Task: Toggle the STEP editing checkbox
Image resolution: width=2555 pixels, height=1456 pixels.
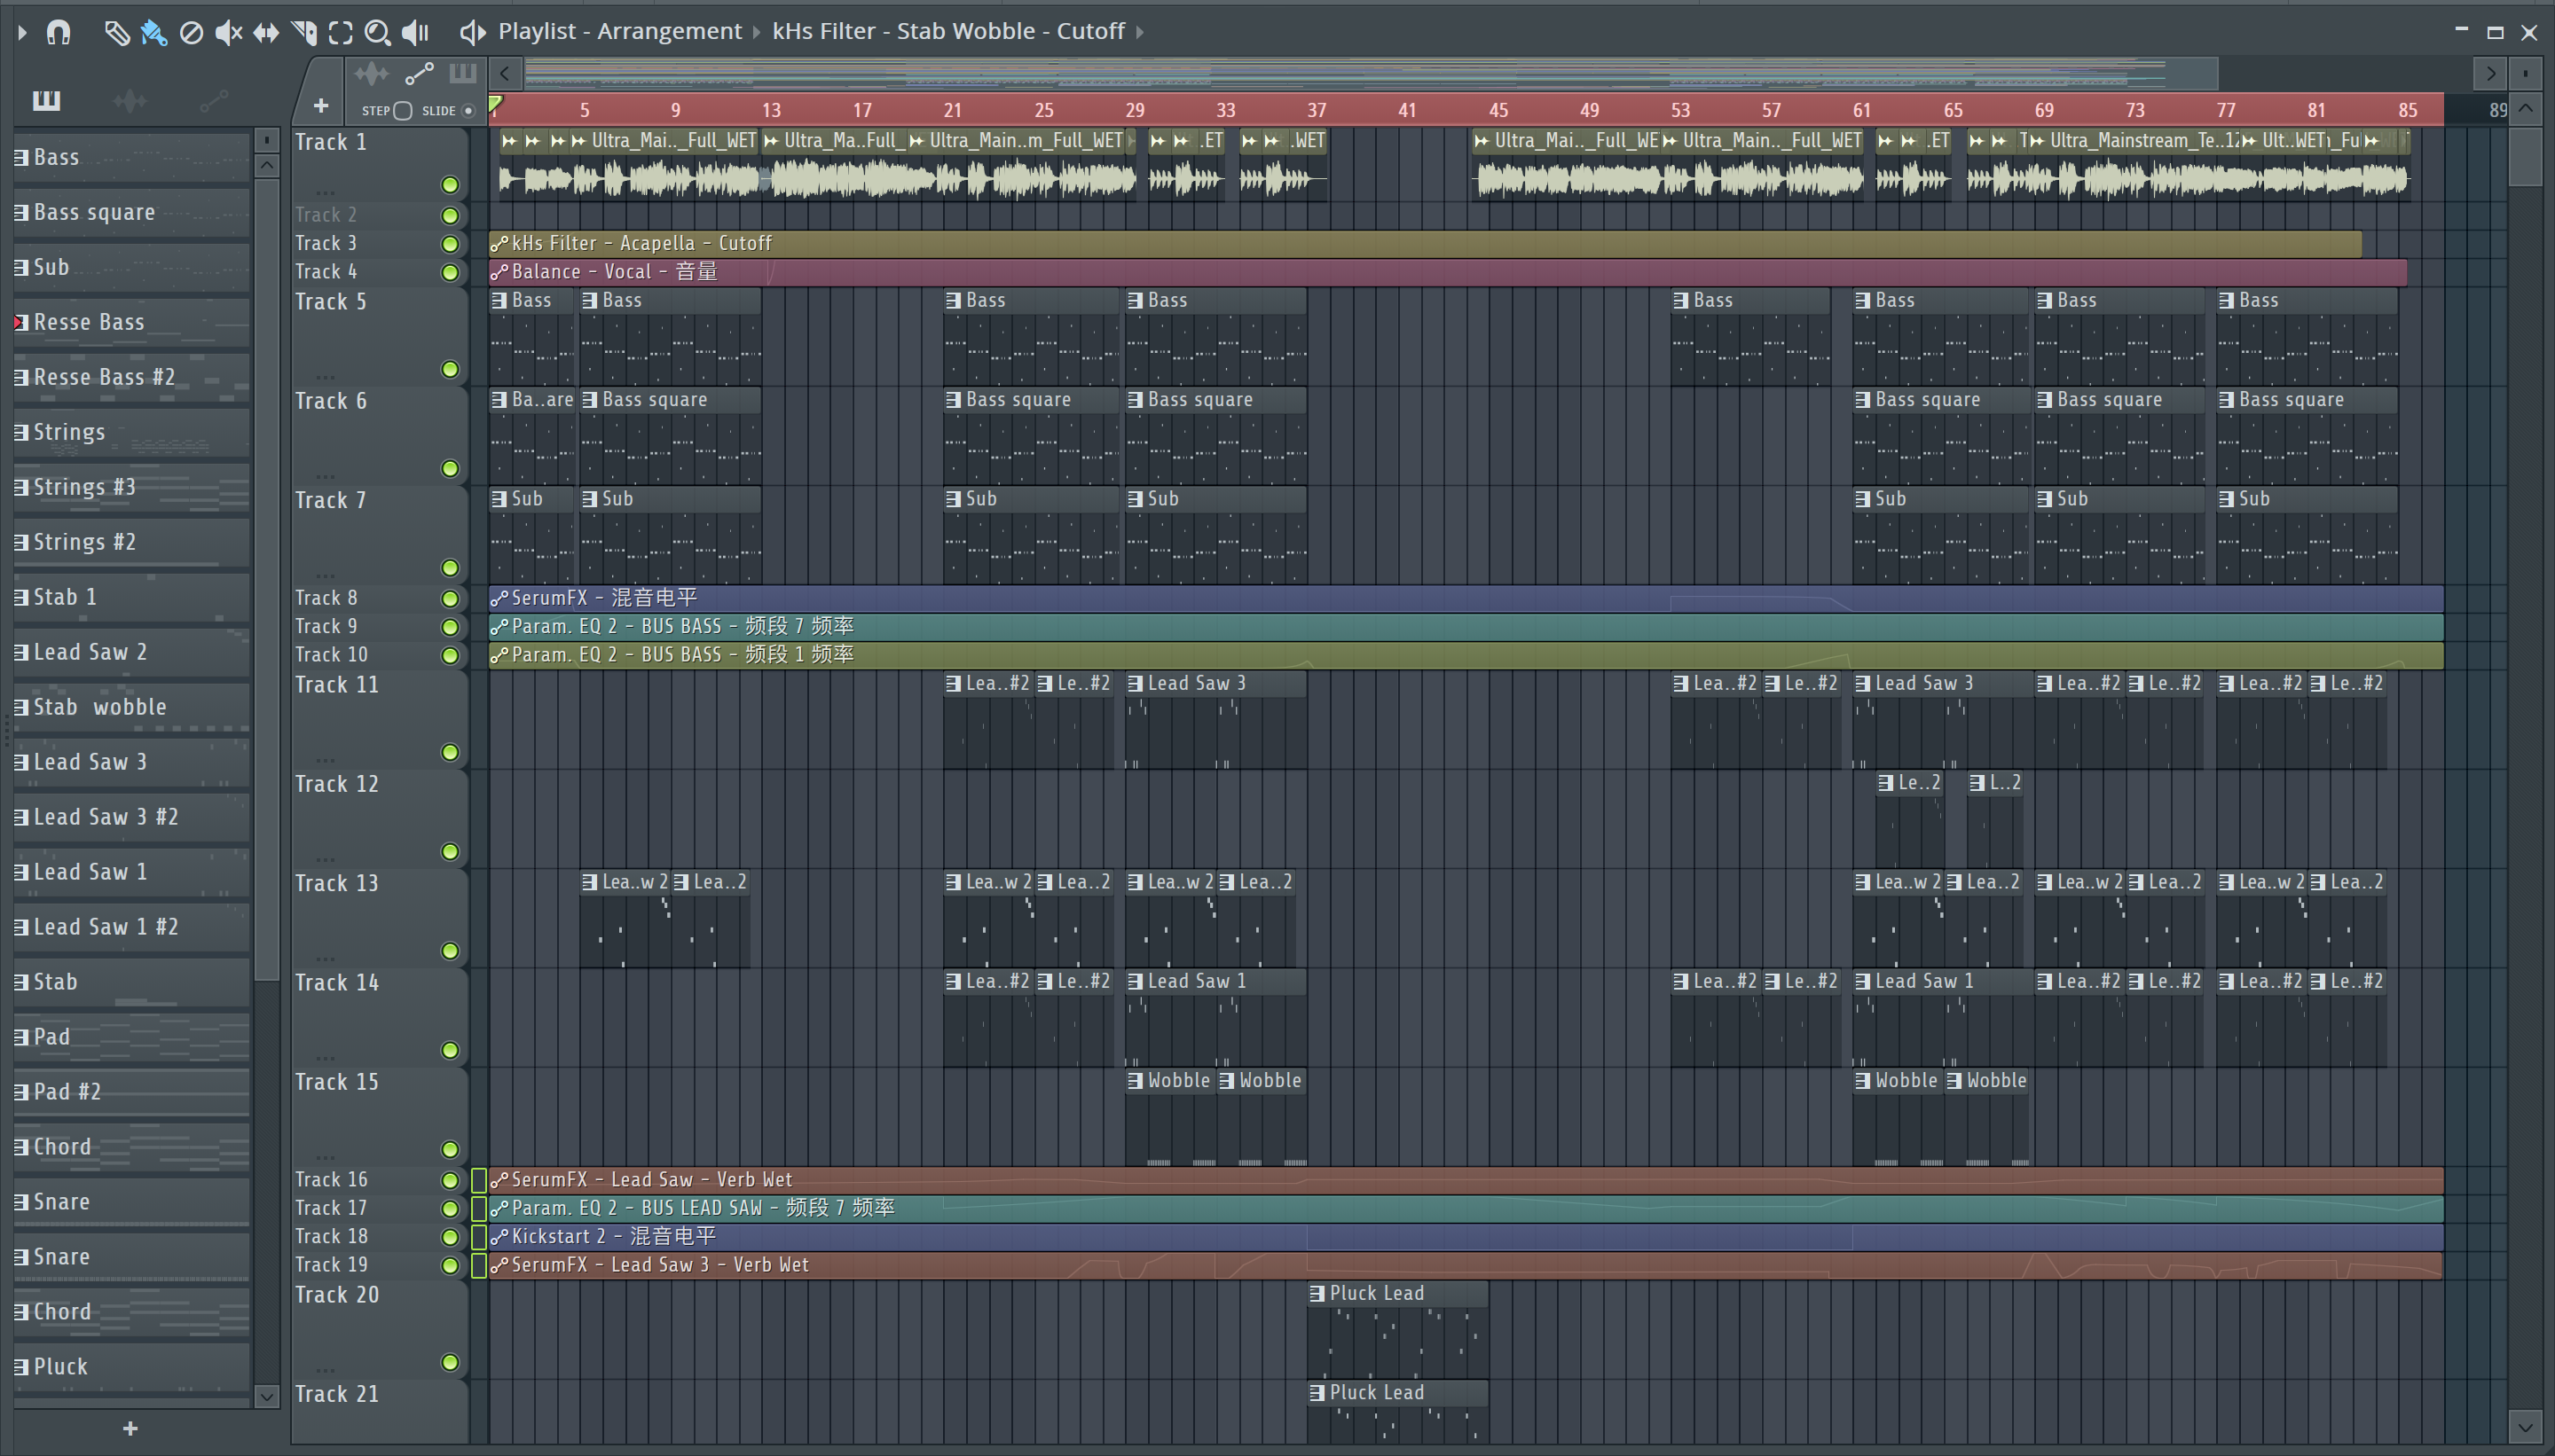Action: pos(402,111)
